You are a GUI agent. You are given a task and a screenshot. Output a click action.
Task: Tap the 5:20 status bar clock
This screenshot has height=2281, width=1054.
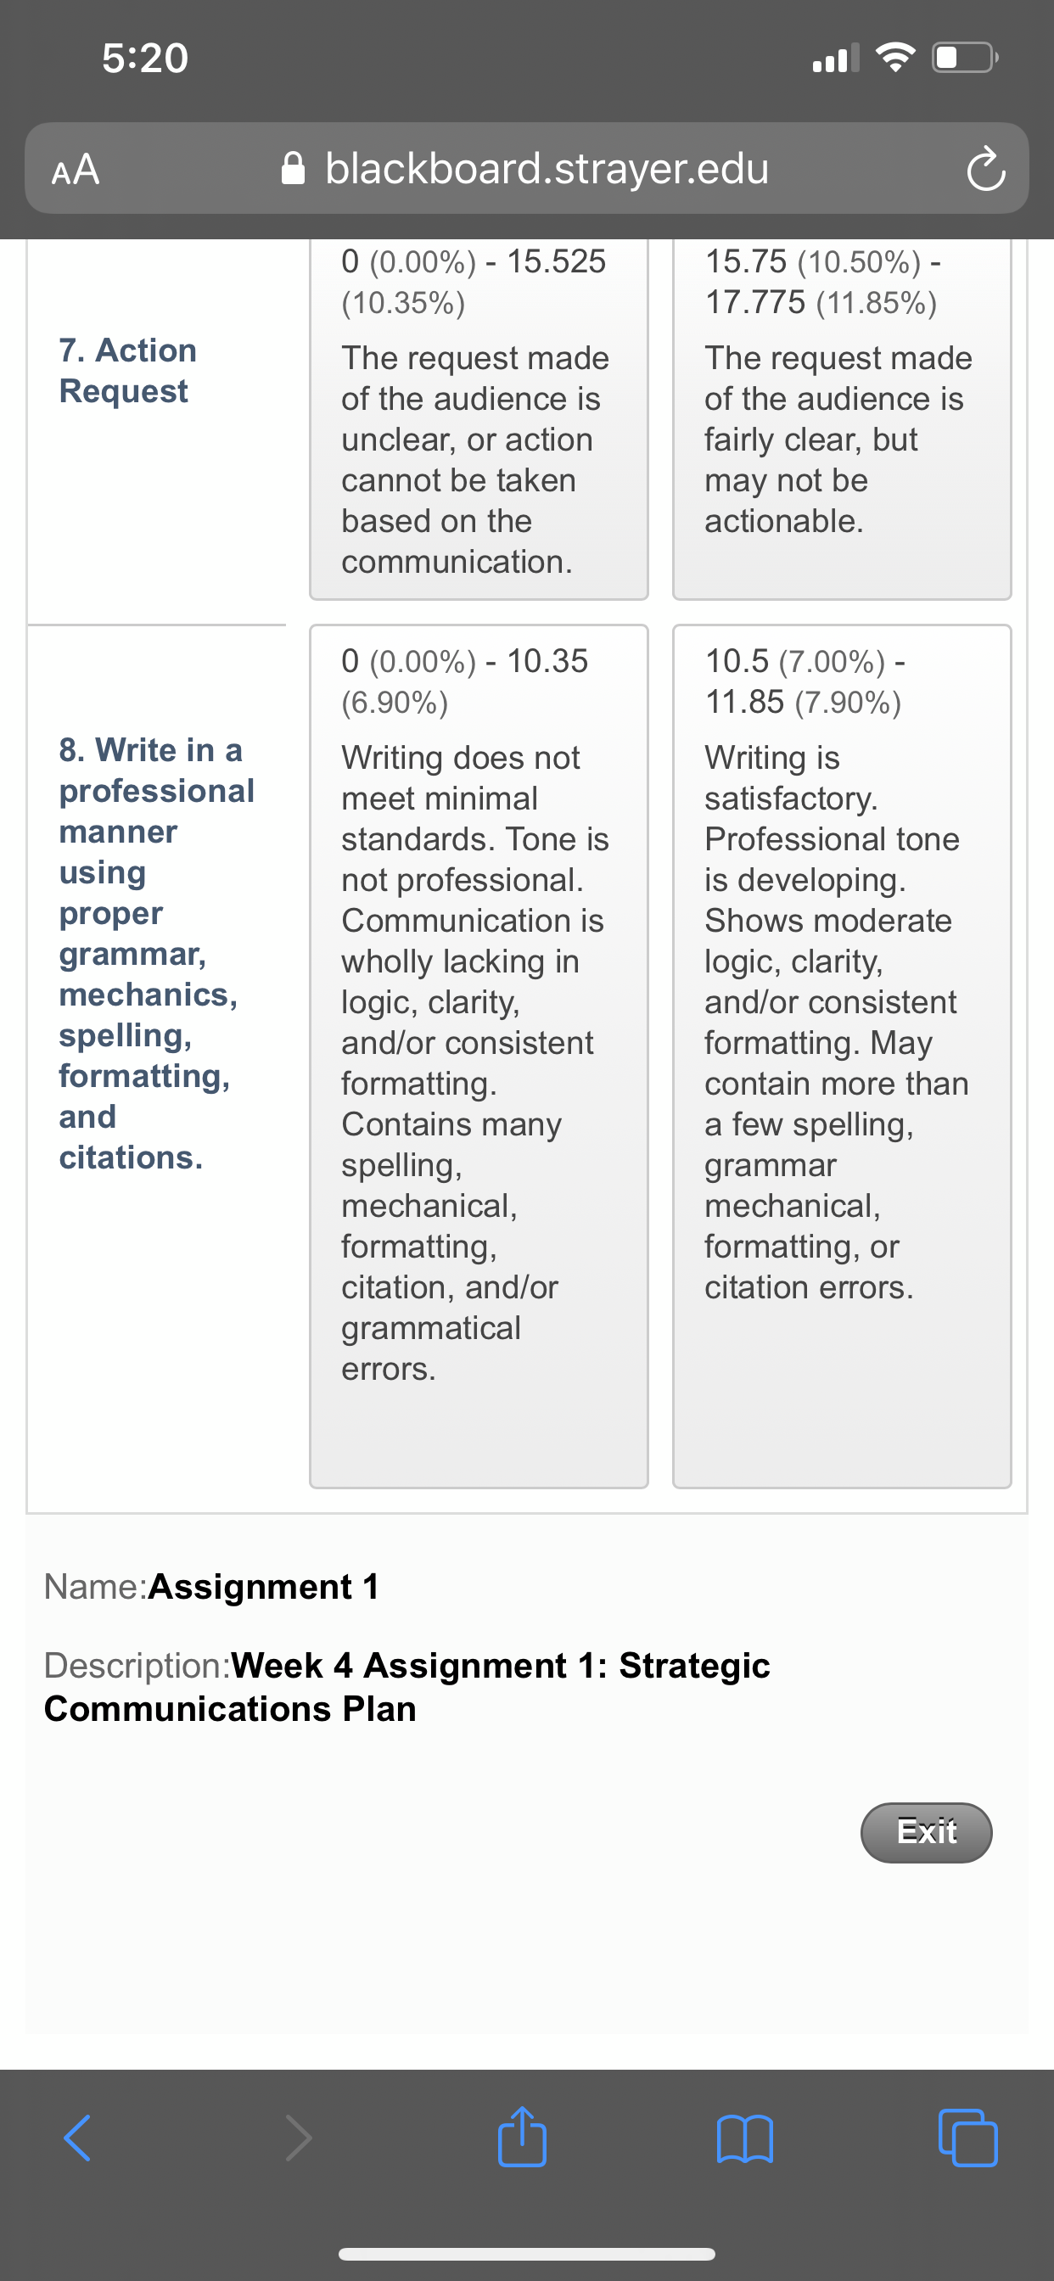coord(145,58)
